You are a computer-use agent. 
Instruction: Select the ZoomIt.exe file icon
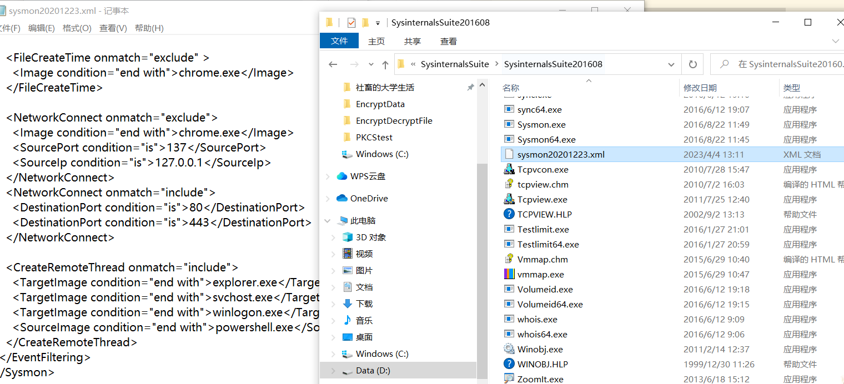click(509, 380)
